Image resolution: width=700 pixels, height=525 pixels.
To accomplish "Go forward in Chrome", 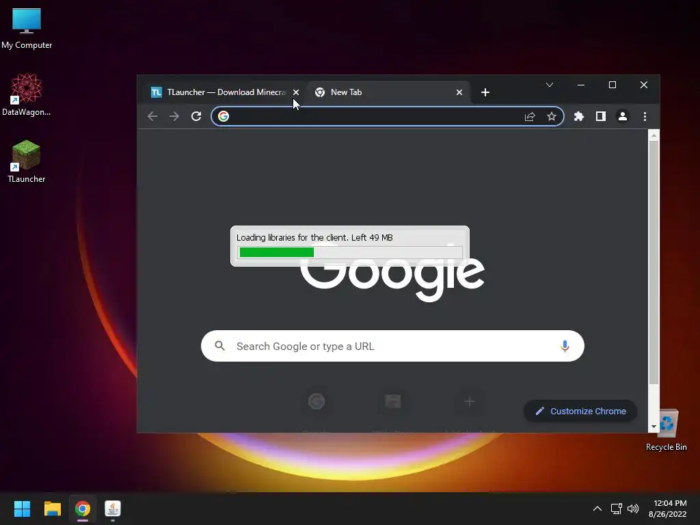I will (174, 116).
